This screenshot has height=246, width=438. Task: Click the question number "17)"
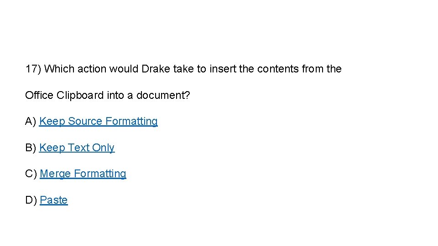tap(33, 69)
